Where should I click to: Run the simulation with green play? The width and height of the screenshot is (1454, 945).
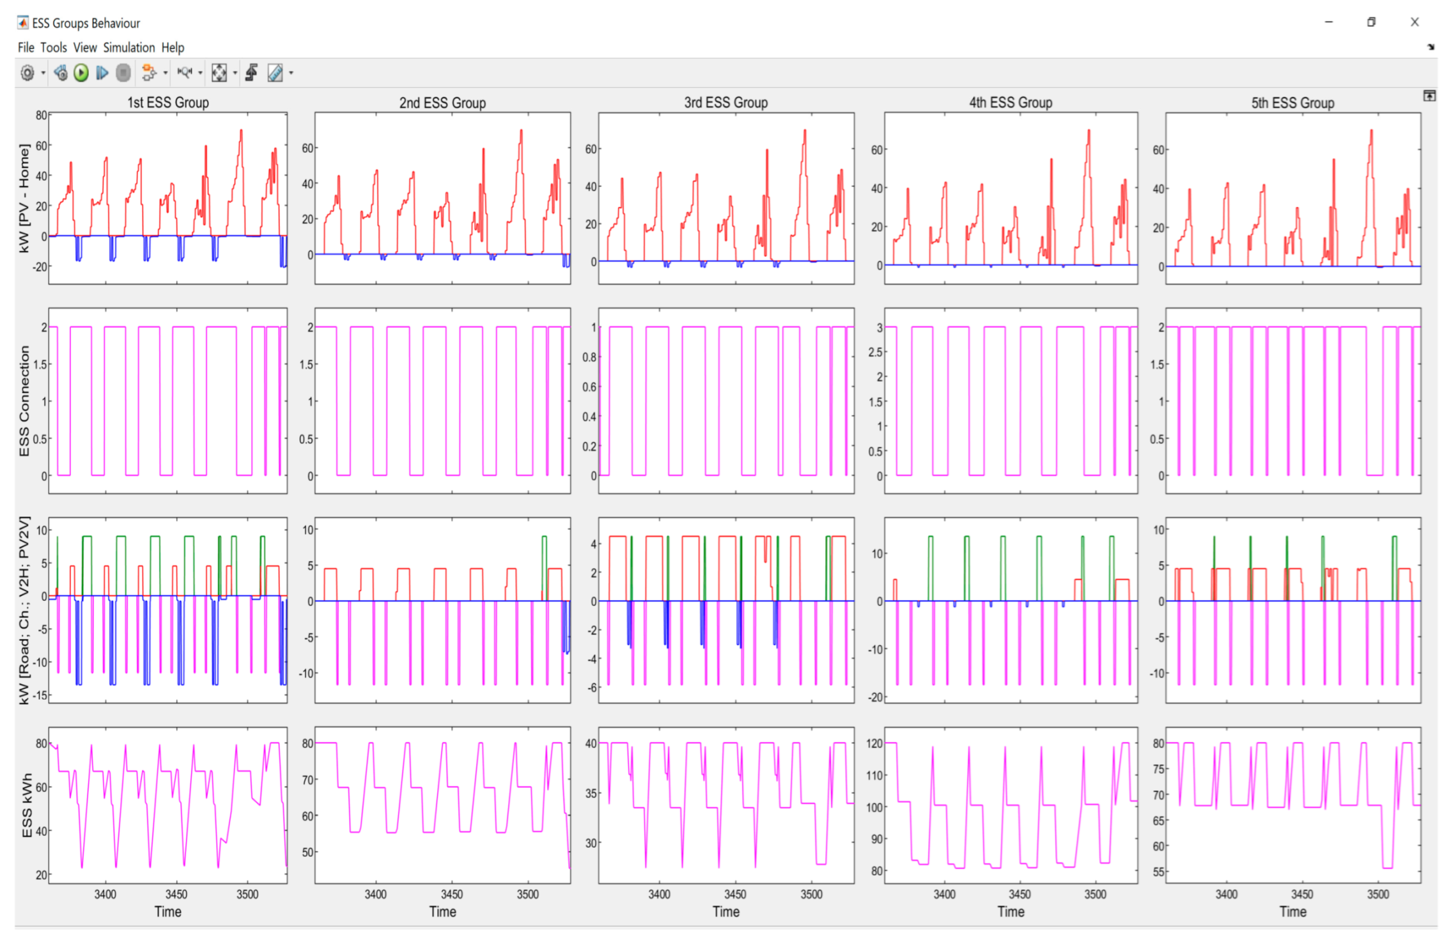point(81,73)
